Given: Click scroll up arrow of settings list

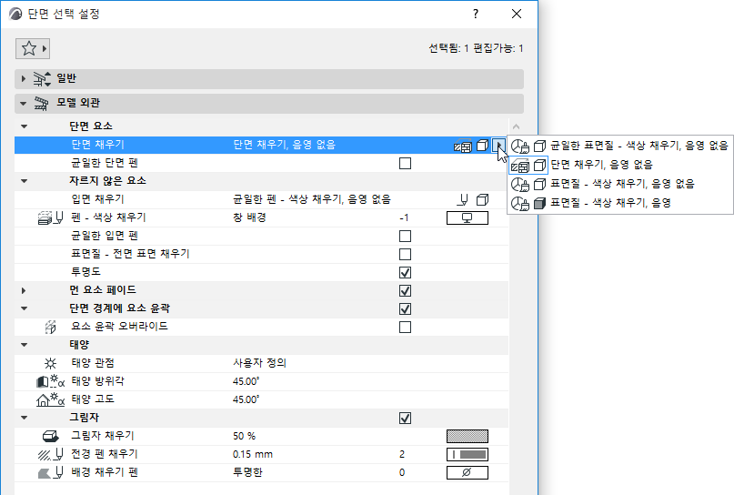Looking at the screenshot, I should click(x=516, y=126).
